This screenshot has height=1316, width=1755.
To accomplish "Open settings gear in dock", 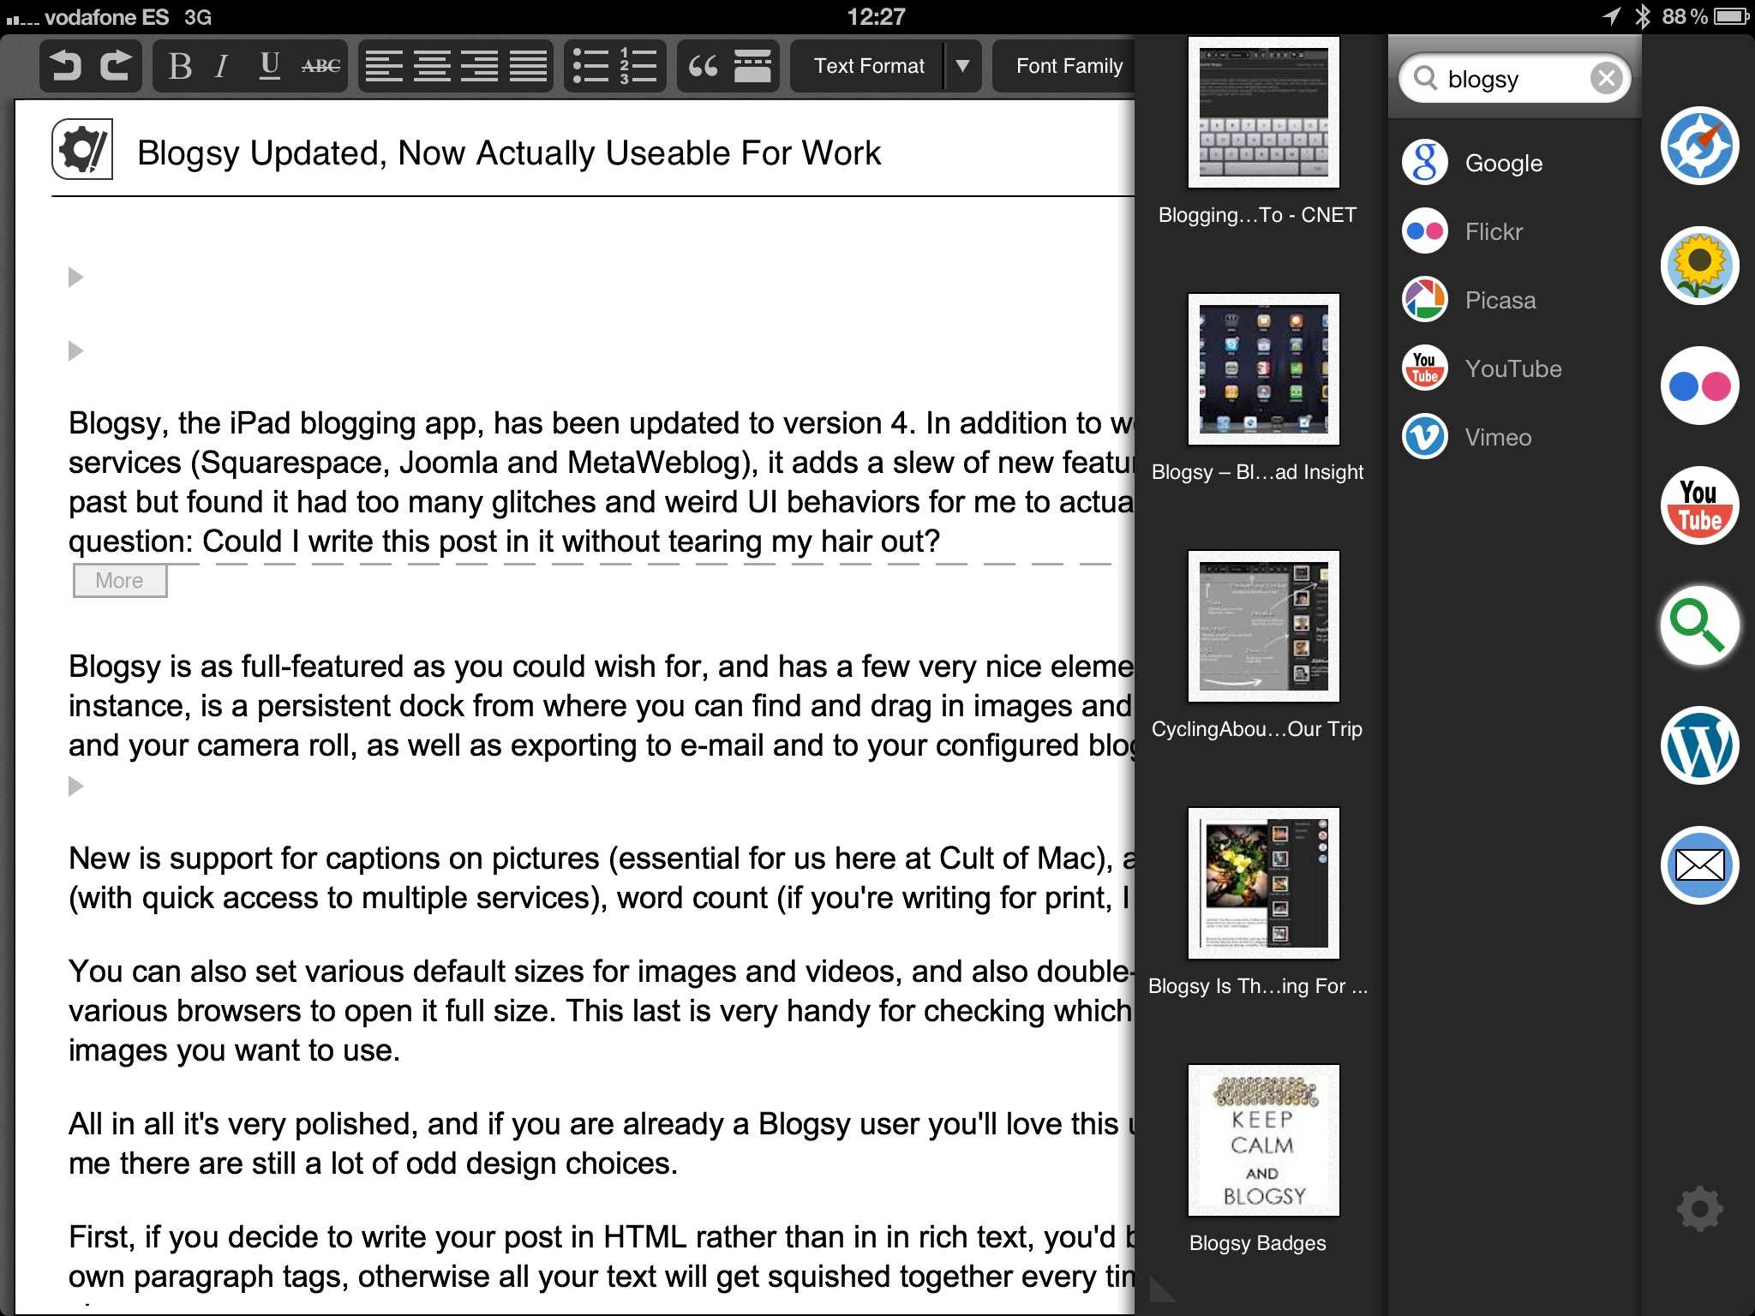I will click(1698, 1209).
